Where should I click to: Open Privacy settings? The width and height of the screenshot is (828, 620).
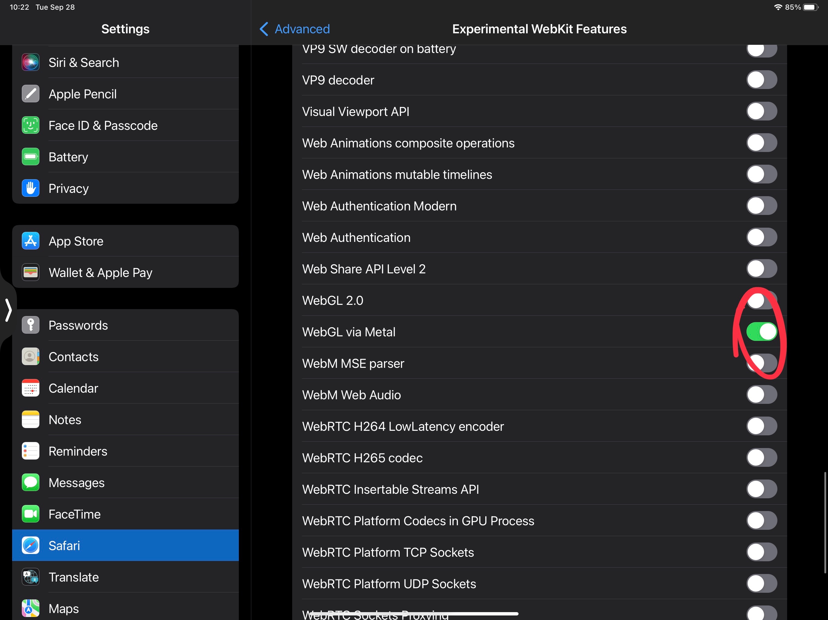tap(125, 188)
